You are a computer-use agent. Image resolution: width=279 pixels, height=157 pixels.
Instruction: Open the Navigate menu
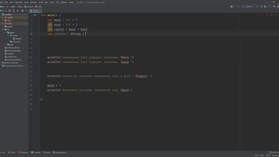pos(19,2)
